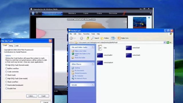Click the Explorer Back arrow icon
Viewport: 183px width, 103px height.
[71, 38]
